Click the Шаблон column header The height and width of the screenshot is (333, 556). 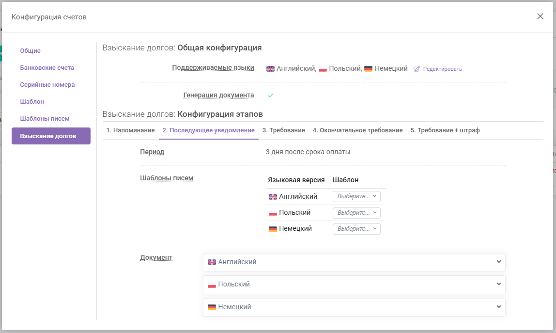tap(345, 180)
